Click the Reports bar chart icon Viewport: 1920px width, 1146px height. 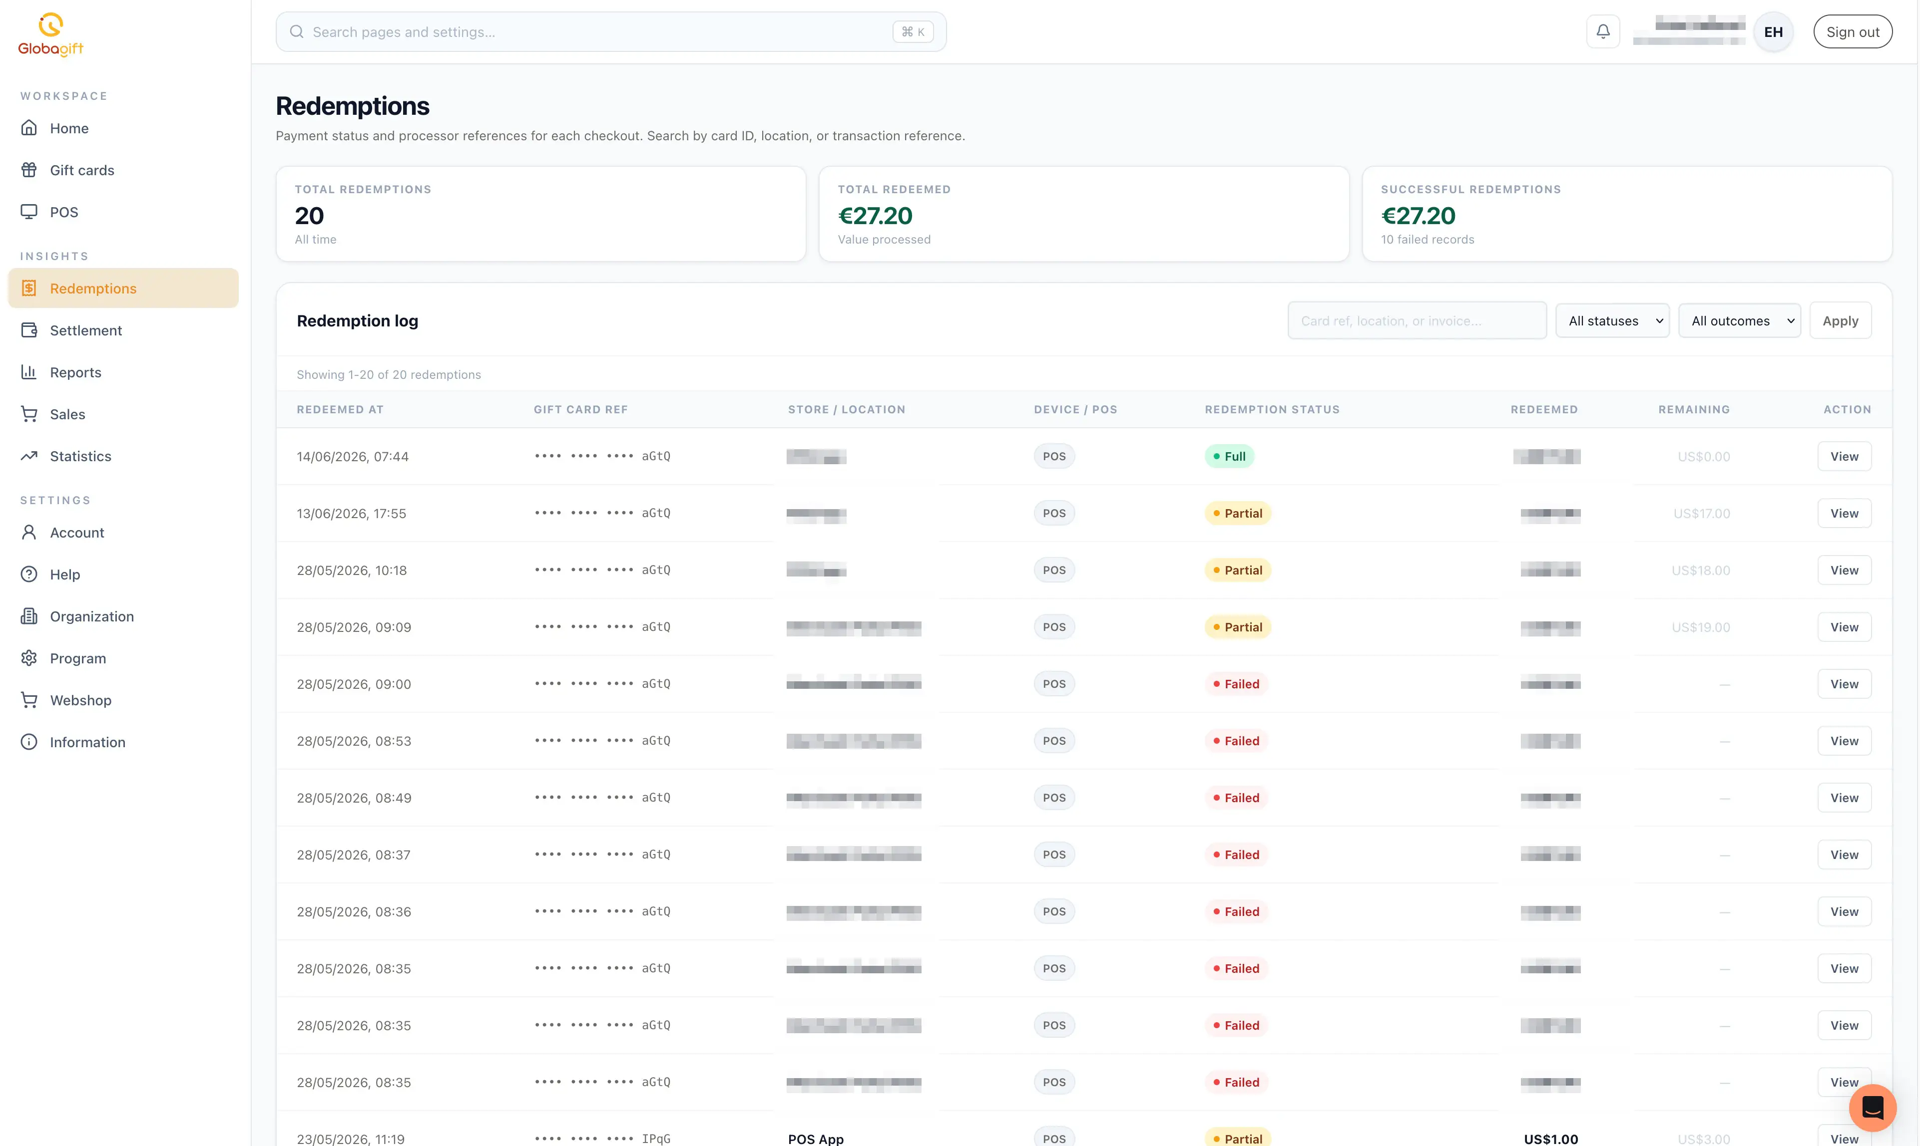tap(29, 372)
